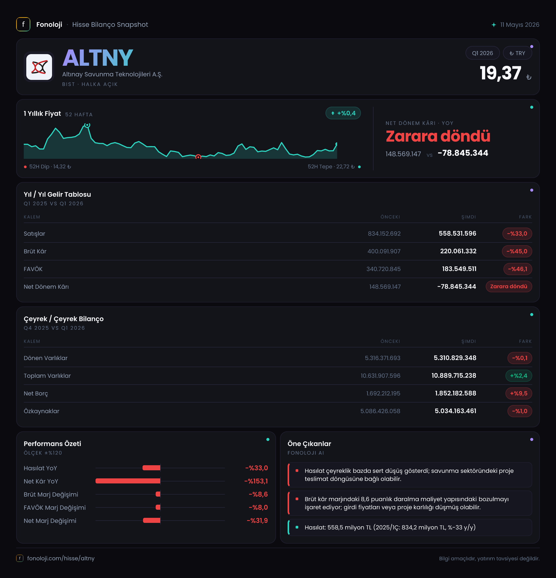Screen dimensions: 556x578
Task: Click the -%1,0 badge in Özkaynaklar row
Action: (520, 411)
